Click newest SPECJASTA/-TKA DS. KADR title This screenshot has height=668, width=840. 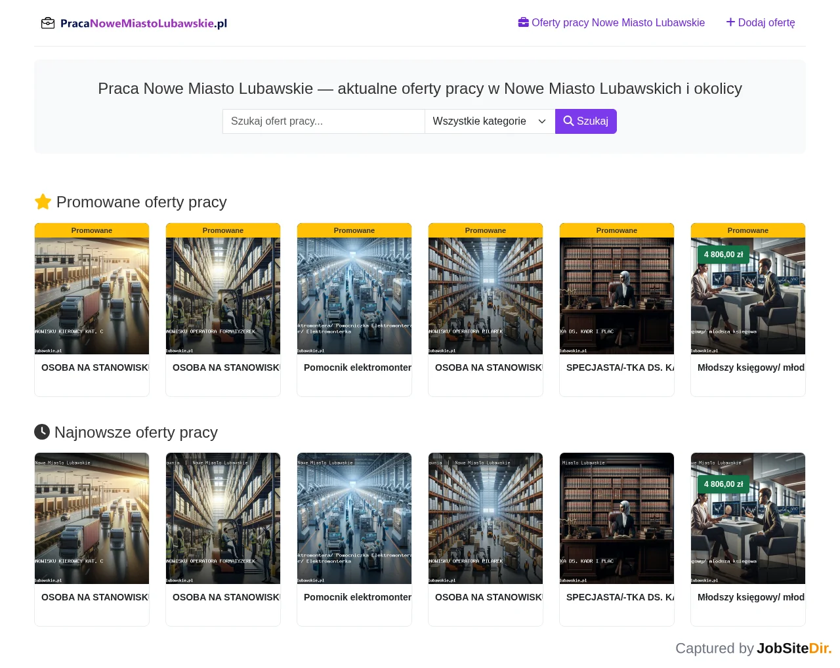pyautogui.click(x=620, y=597)
